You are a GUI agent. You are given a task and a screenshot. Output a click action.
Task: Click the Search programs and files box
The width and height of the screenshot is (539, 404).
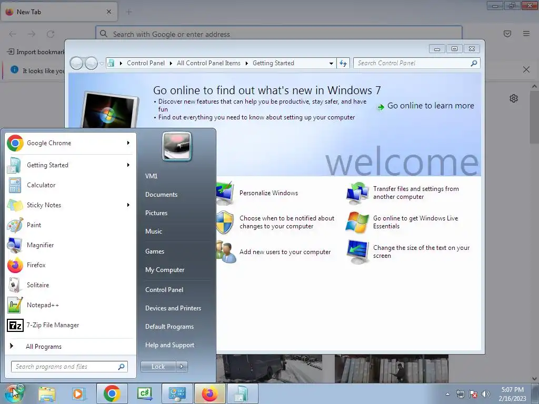69,367
